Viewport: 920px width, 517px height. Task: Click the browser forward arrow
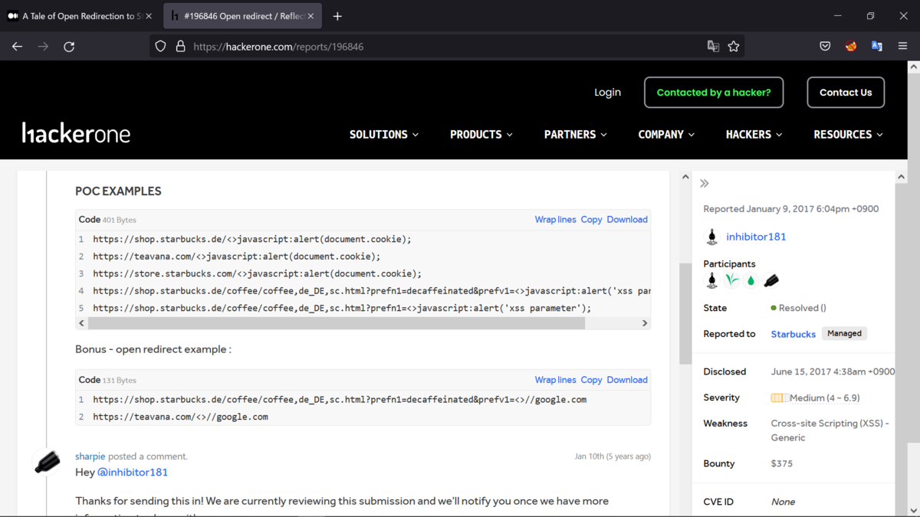43,47
